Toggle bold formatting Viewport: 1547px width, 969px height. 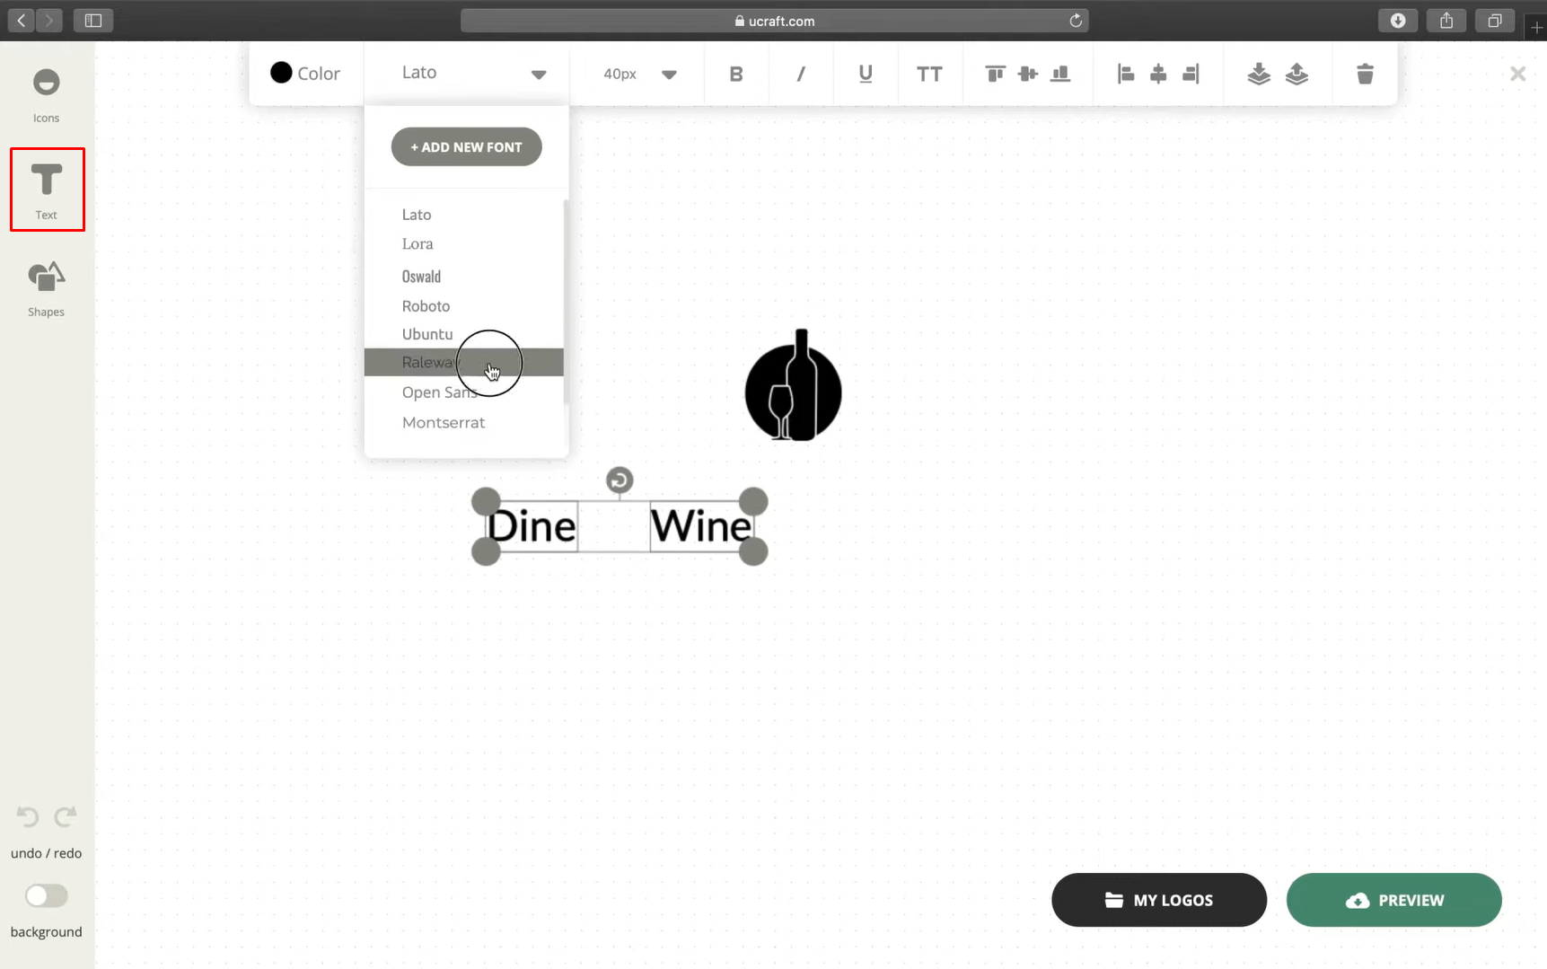point(736,74)
